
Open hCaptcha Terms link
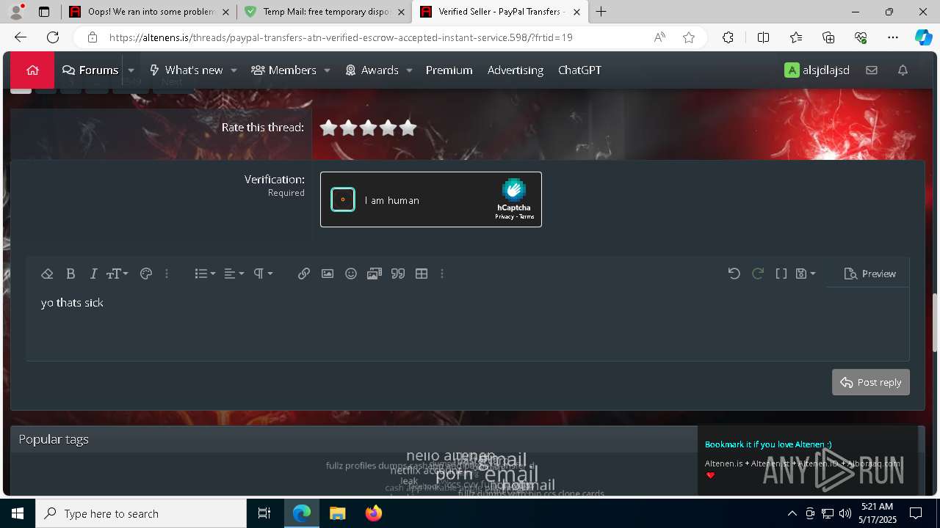click(527, 217)
